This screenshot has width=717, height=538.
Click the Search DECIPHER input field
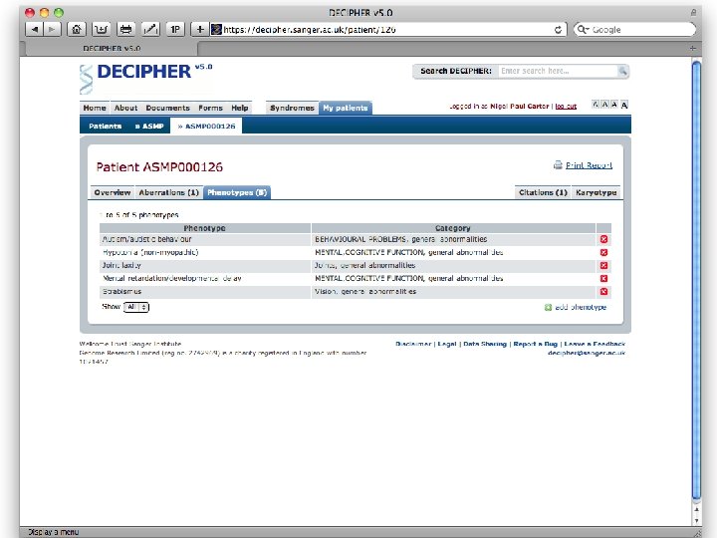pyautogui.click(x=558, y=71)
